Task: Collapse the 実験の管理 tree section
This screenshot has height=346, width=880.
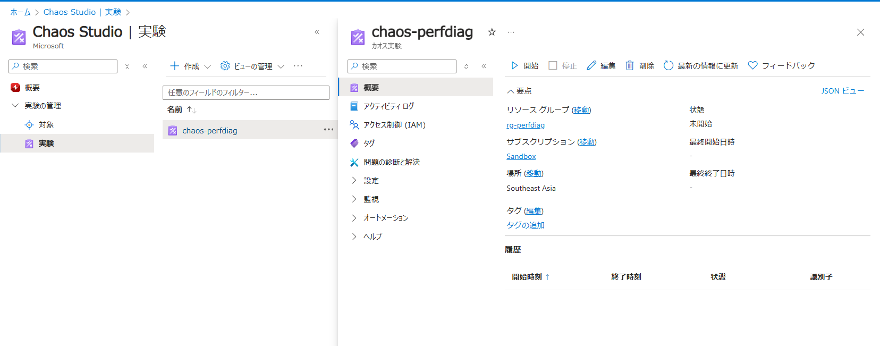Action: pos(15,106)
